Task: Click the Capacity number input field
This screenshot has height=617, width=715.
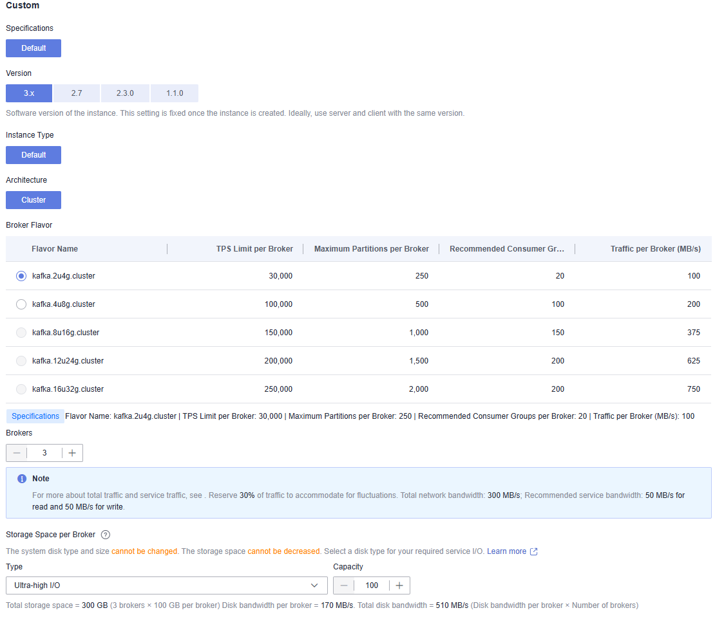Action: coord(372,585)
